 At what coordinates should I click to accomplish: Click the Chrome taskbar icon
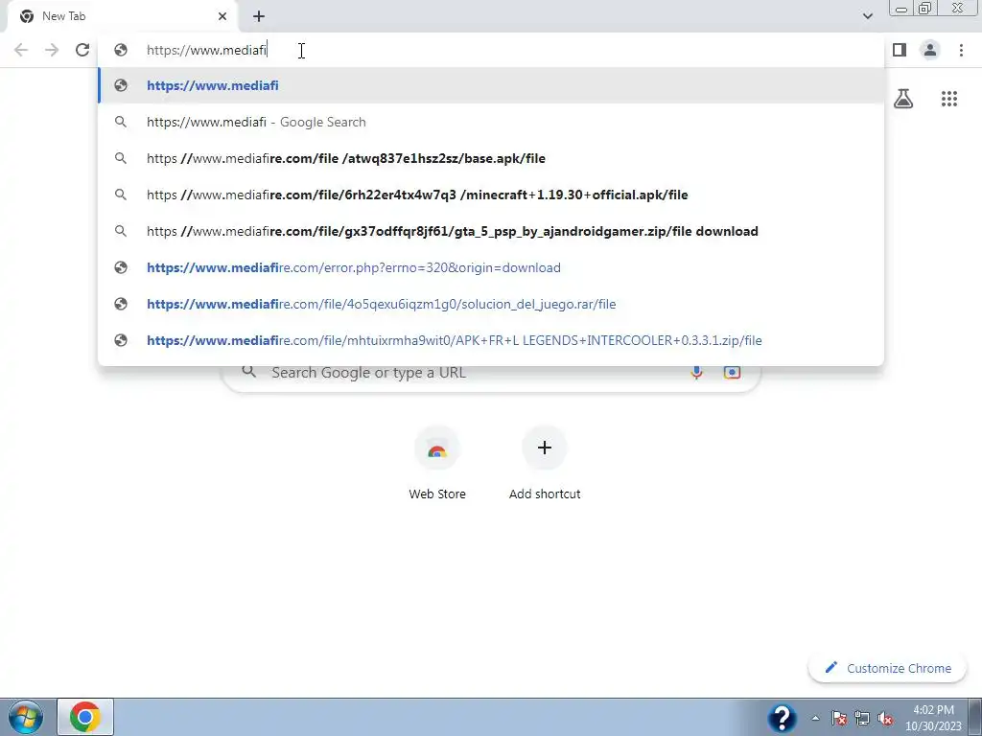[85, 717]
